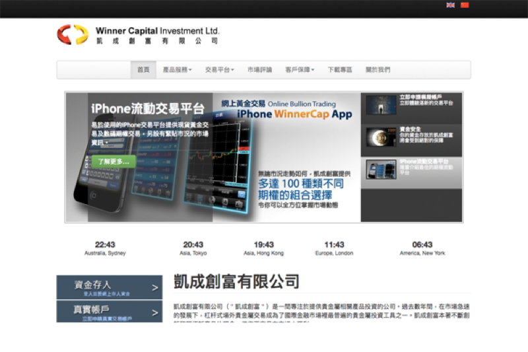Click the 資金存入 sidebar button
This screenshot has height=352, width=528.
tap(110, 287)
